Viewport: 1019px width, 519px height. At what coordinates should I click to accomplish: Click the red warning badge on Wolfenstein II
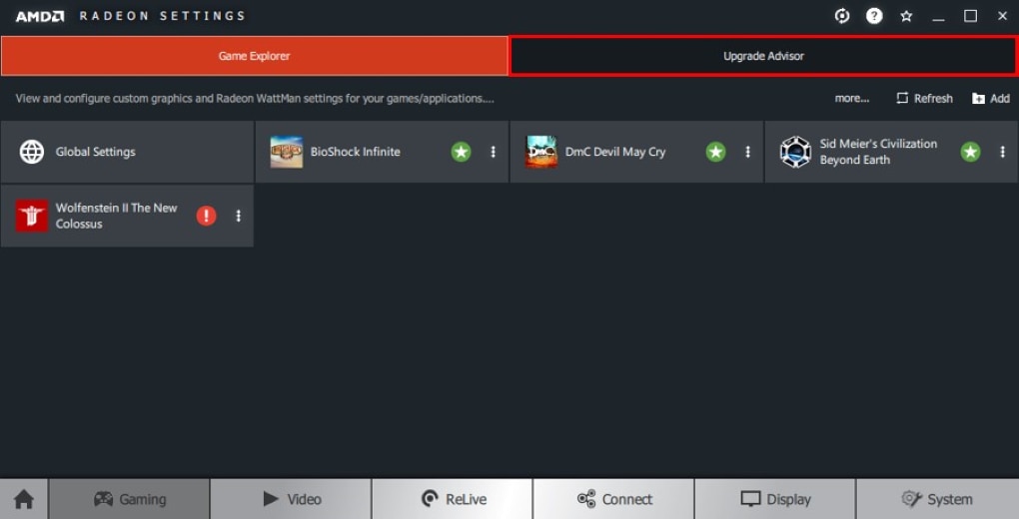point(206,216)
